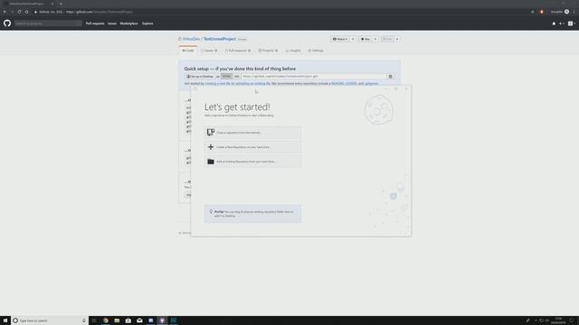579x325 pixels.
Task: Click the monitor clone icon
Action: click(211, 133)
